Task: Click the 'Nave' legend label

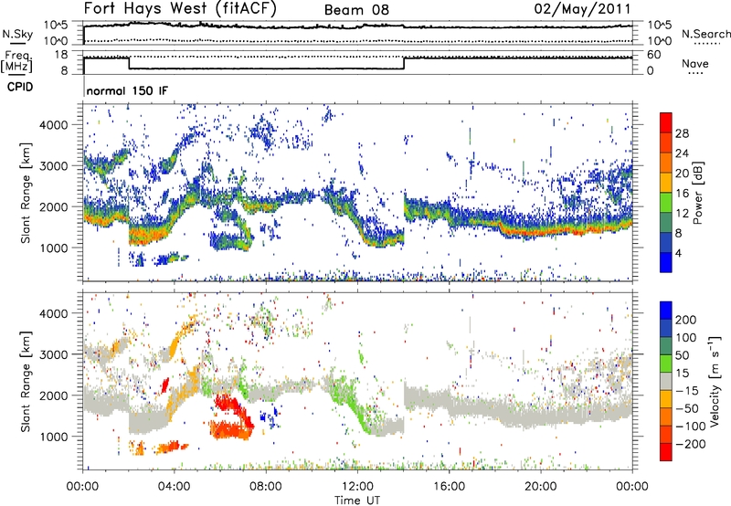Action: [x=695, y=63]
